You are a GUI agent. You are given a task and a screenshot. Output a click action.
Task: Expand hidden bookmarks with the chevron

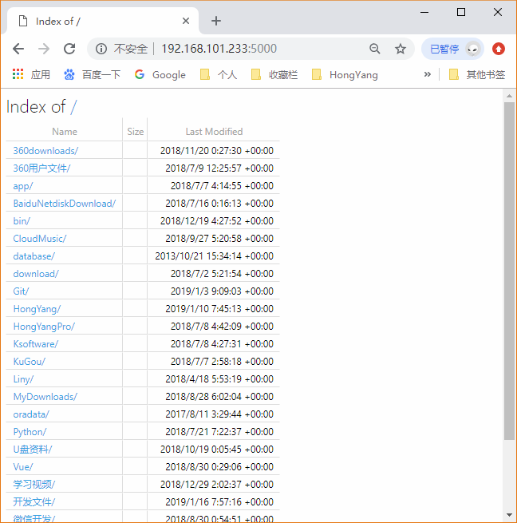(x=428, y=74)
